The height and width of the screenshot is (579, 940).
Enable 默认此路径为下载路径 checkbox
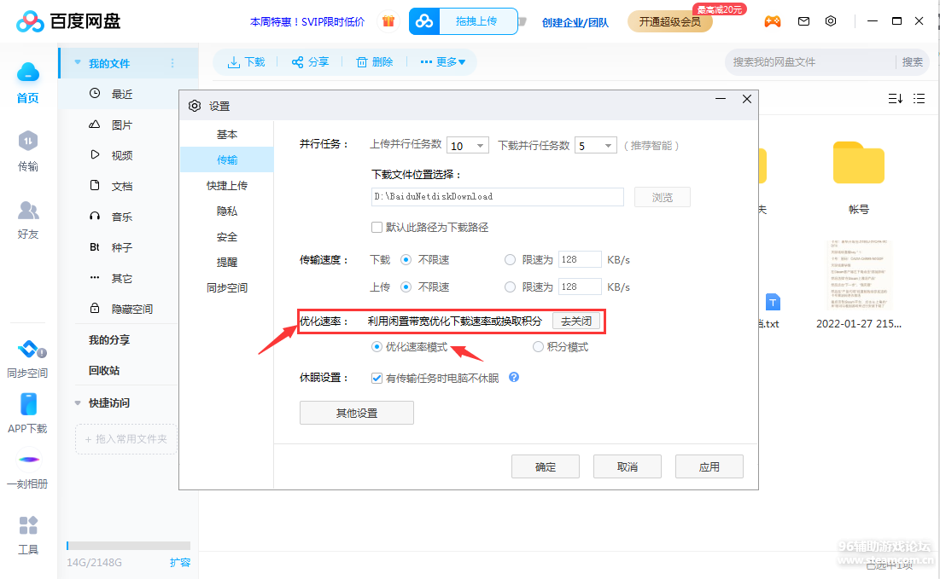pyautogui.click(x=377, y=228)
